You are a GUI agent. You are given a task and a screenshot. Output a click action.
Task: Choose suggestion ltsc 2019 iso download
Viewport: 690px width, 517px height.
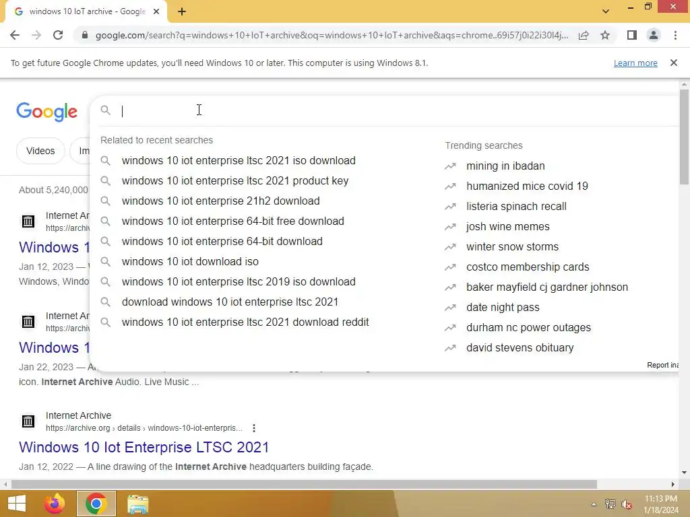[x=239, y=282]
